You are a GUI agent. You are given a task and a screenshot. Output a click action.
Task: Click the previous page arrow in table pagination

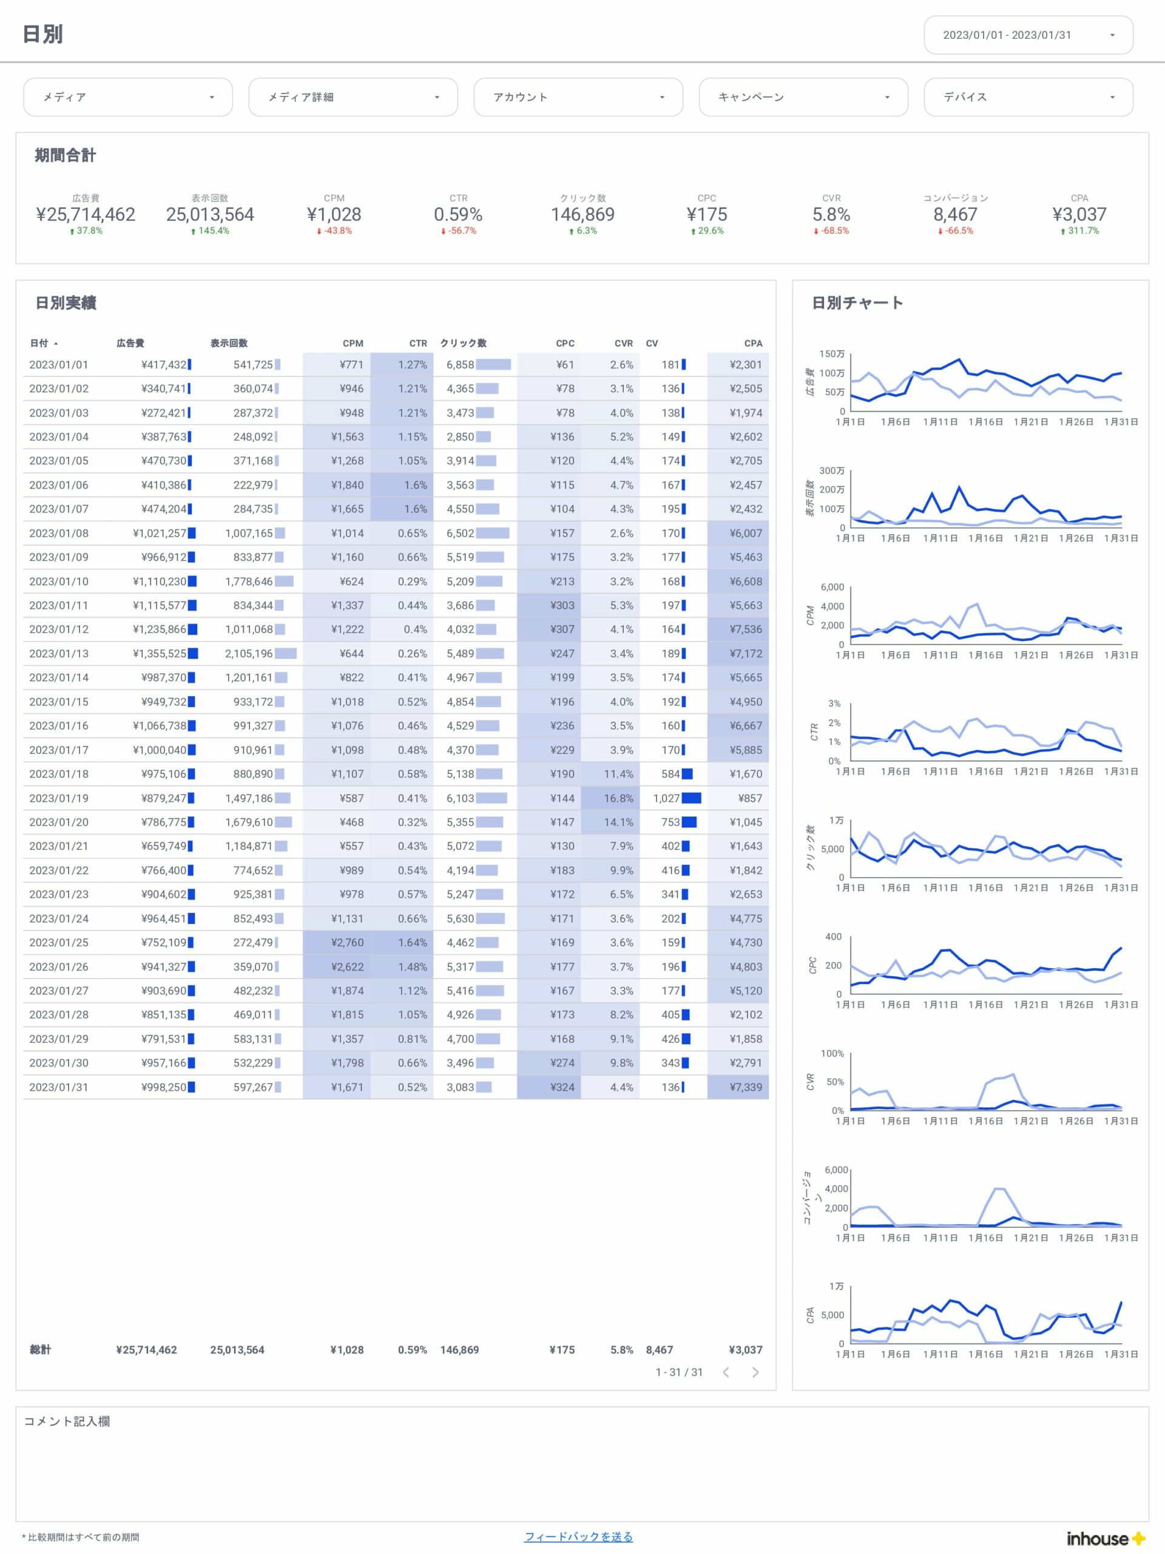pyautogui.click(x=726, y=1372)
